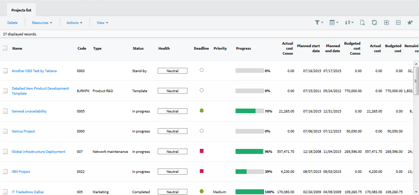Click the Product R&D type cell
Viewport: 419px width, 195px height.
coord(103,91)
